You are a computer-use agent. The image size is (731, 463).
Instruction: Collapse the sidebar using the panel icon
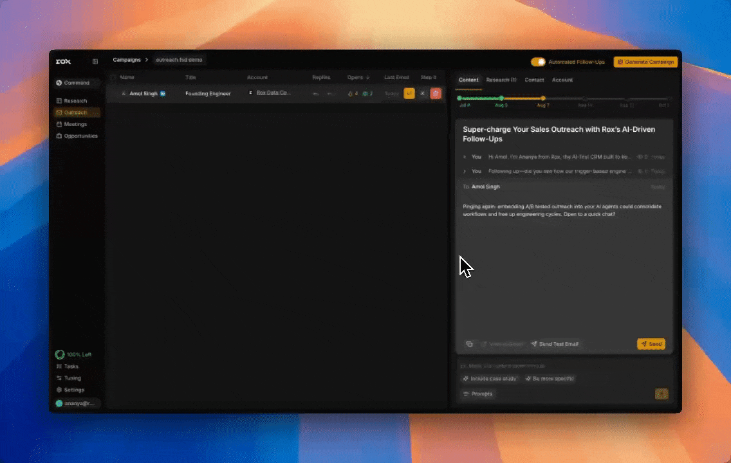point(95,62)
